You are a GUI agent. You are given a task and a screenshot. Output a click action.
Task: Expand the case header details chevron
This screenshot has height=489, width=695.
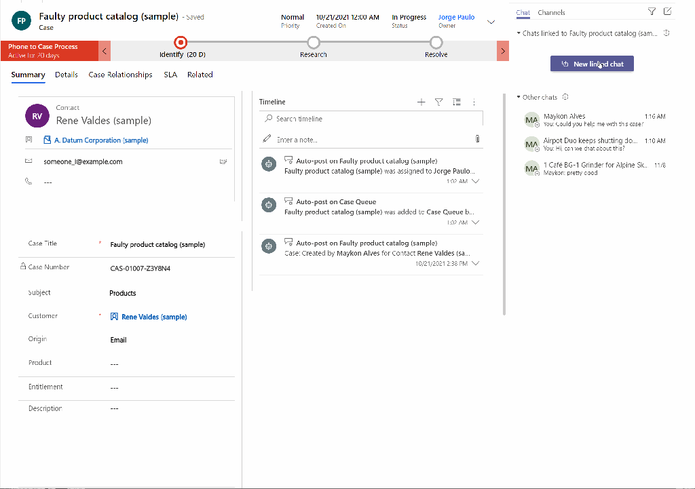491,22
